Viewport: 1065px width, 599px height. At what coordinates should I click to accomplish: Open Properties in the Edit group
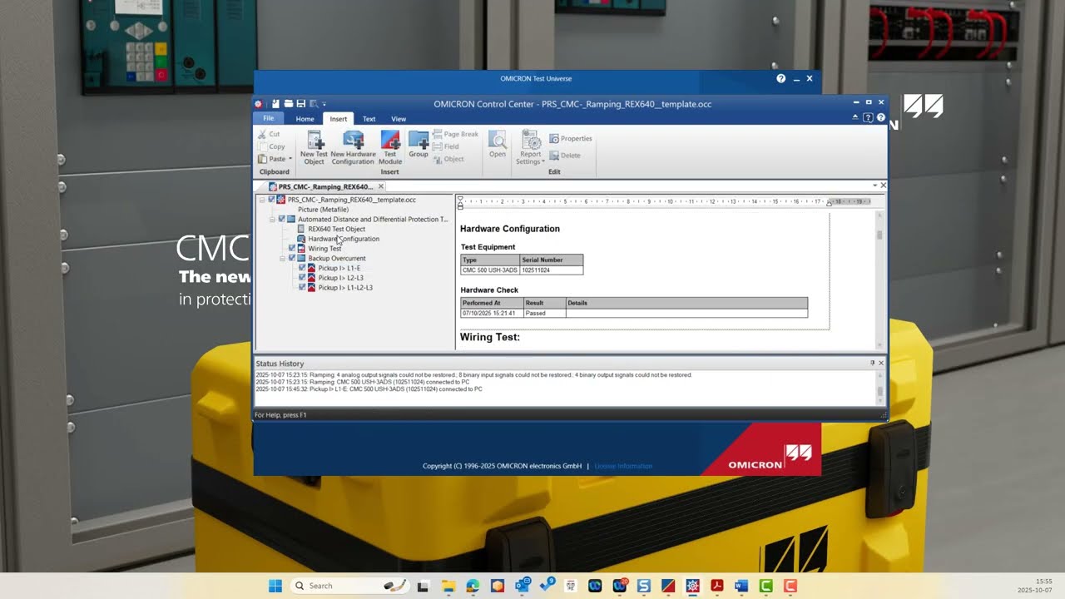point(571,139)
